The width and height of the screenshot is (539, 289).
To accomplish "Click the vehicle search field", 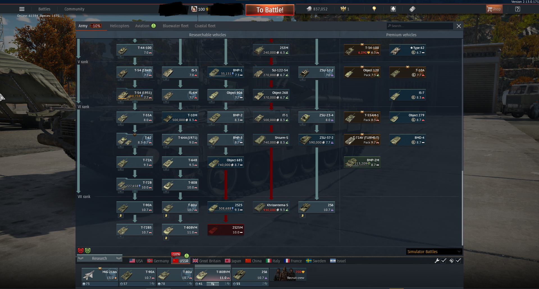I will (420, 26).
